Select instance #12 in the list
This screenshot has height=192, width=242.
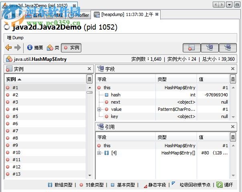tap(45, 167)
